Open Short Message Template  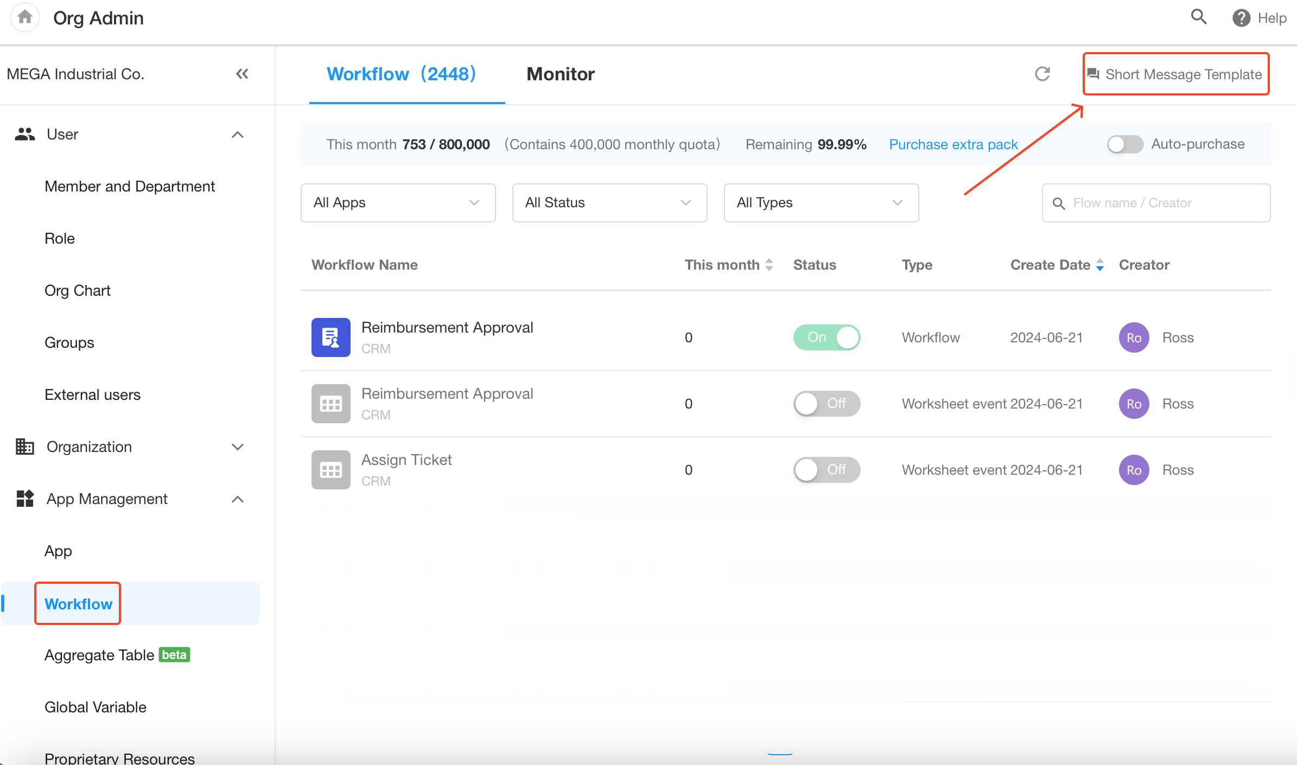coord(1175,74)
